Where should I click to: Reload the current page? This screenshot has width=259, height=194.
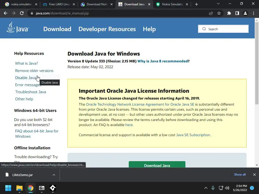(22, 13)
